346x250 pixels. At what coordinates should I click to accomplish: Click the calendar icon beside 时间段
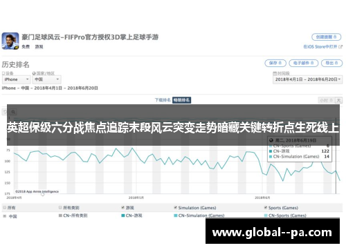tap(275, 73)
